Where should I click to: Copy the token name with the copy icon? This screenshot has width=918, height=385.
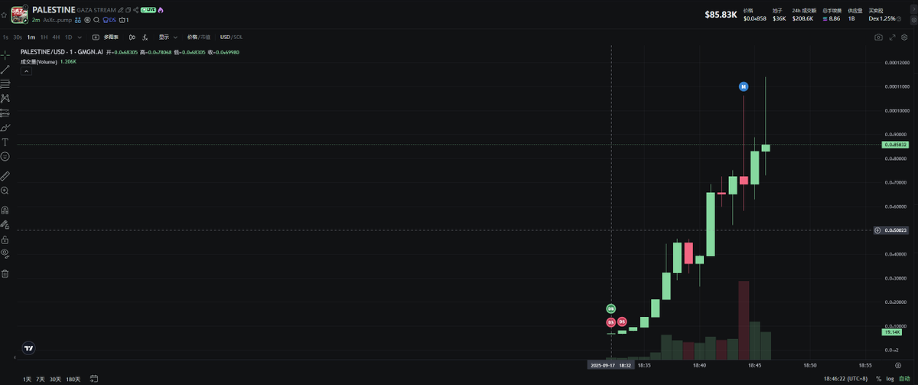pos(128,10)
